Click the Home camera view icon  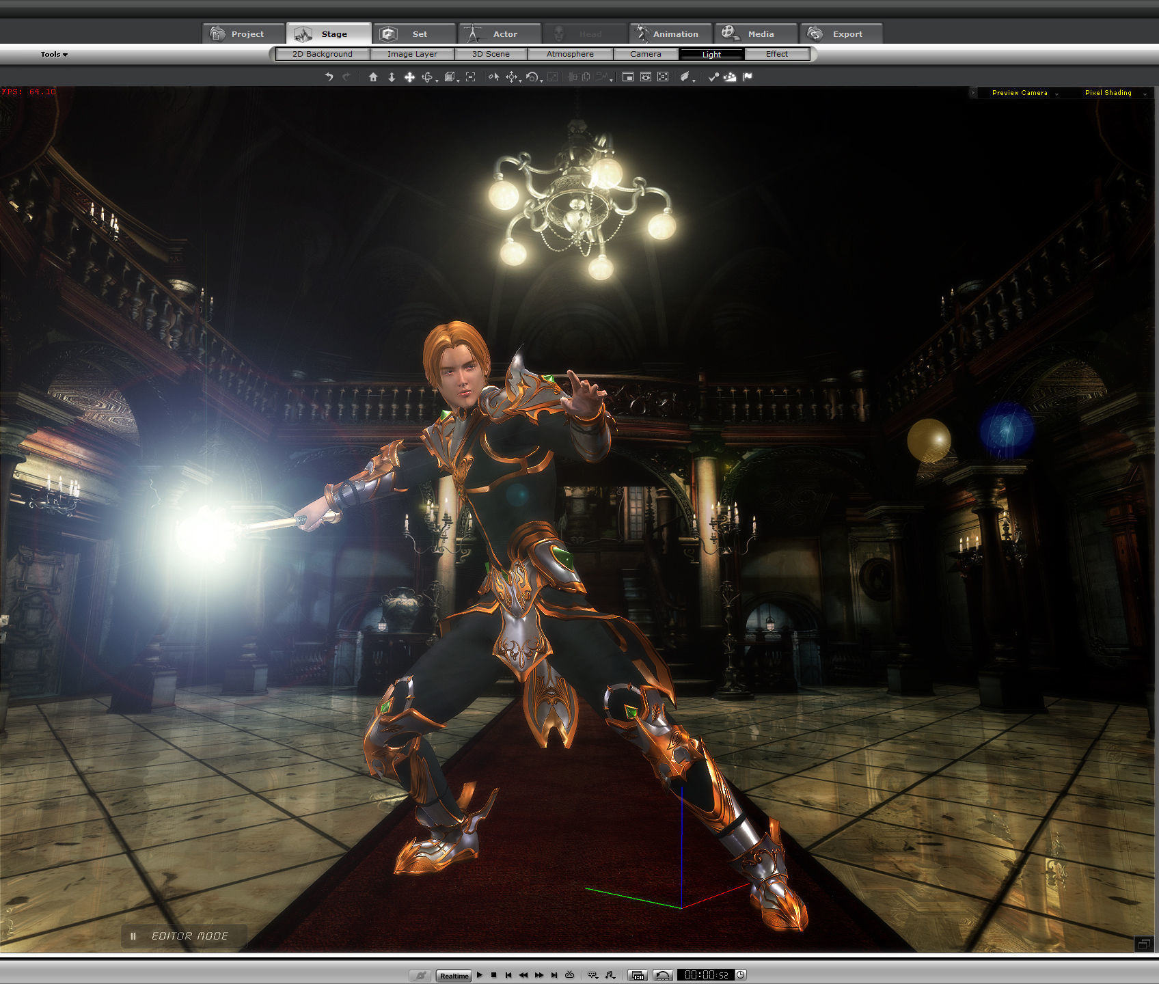tap(373, 77)
